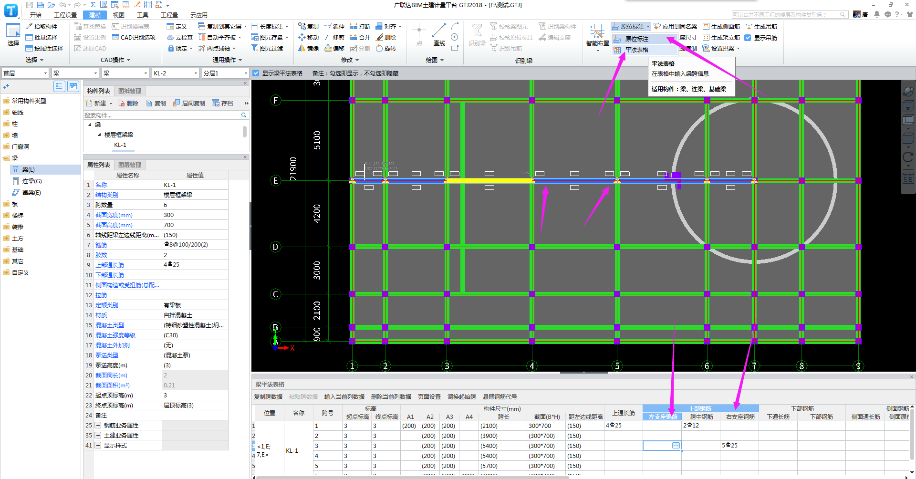This screenshot has width=916, height=479.
Task: Click 生成吊筋 tool
Action: coord(761,26)
